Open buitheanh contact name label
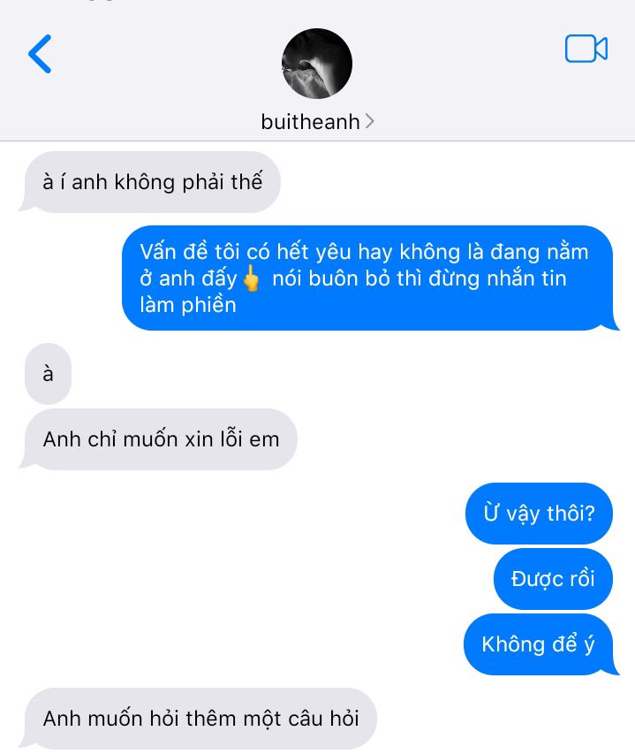Viewport: 635px width, 754px height. 310,122
